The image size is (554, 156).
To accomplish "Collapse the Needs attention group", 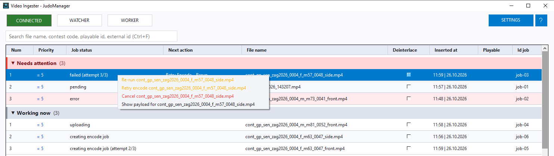I will [x=13, y=63].
